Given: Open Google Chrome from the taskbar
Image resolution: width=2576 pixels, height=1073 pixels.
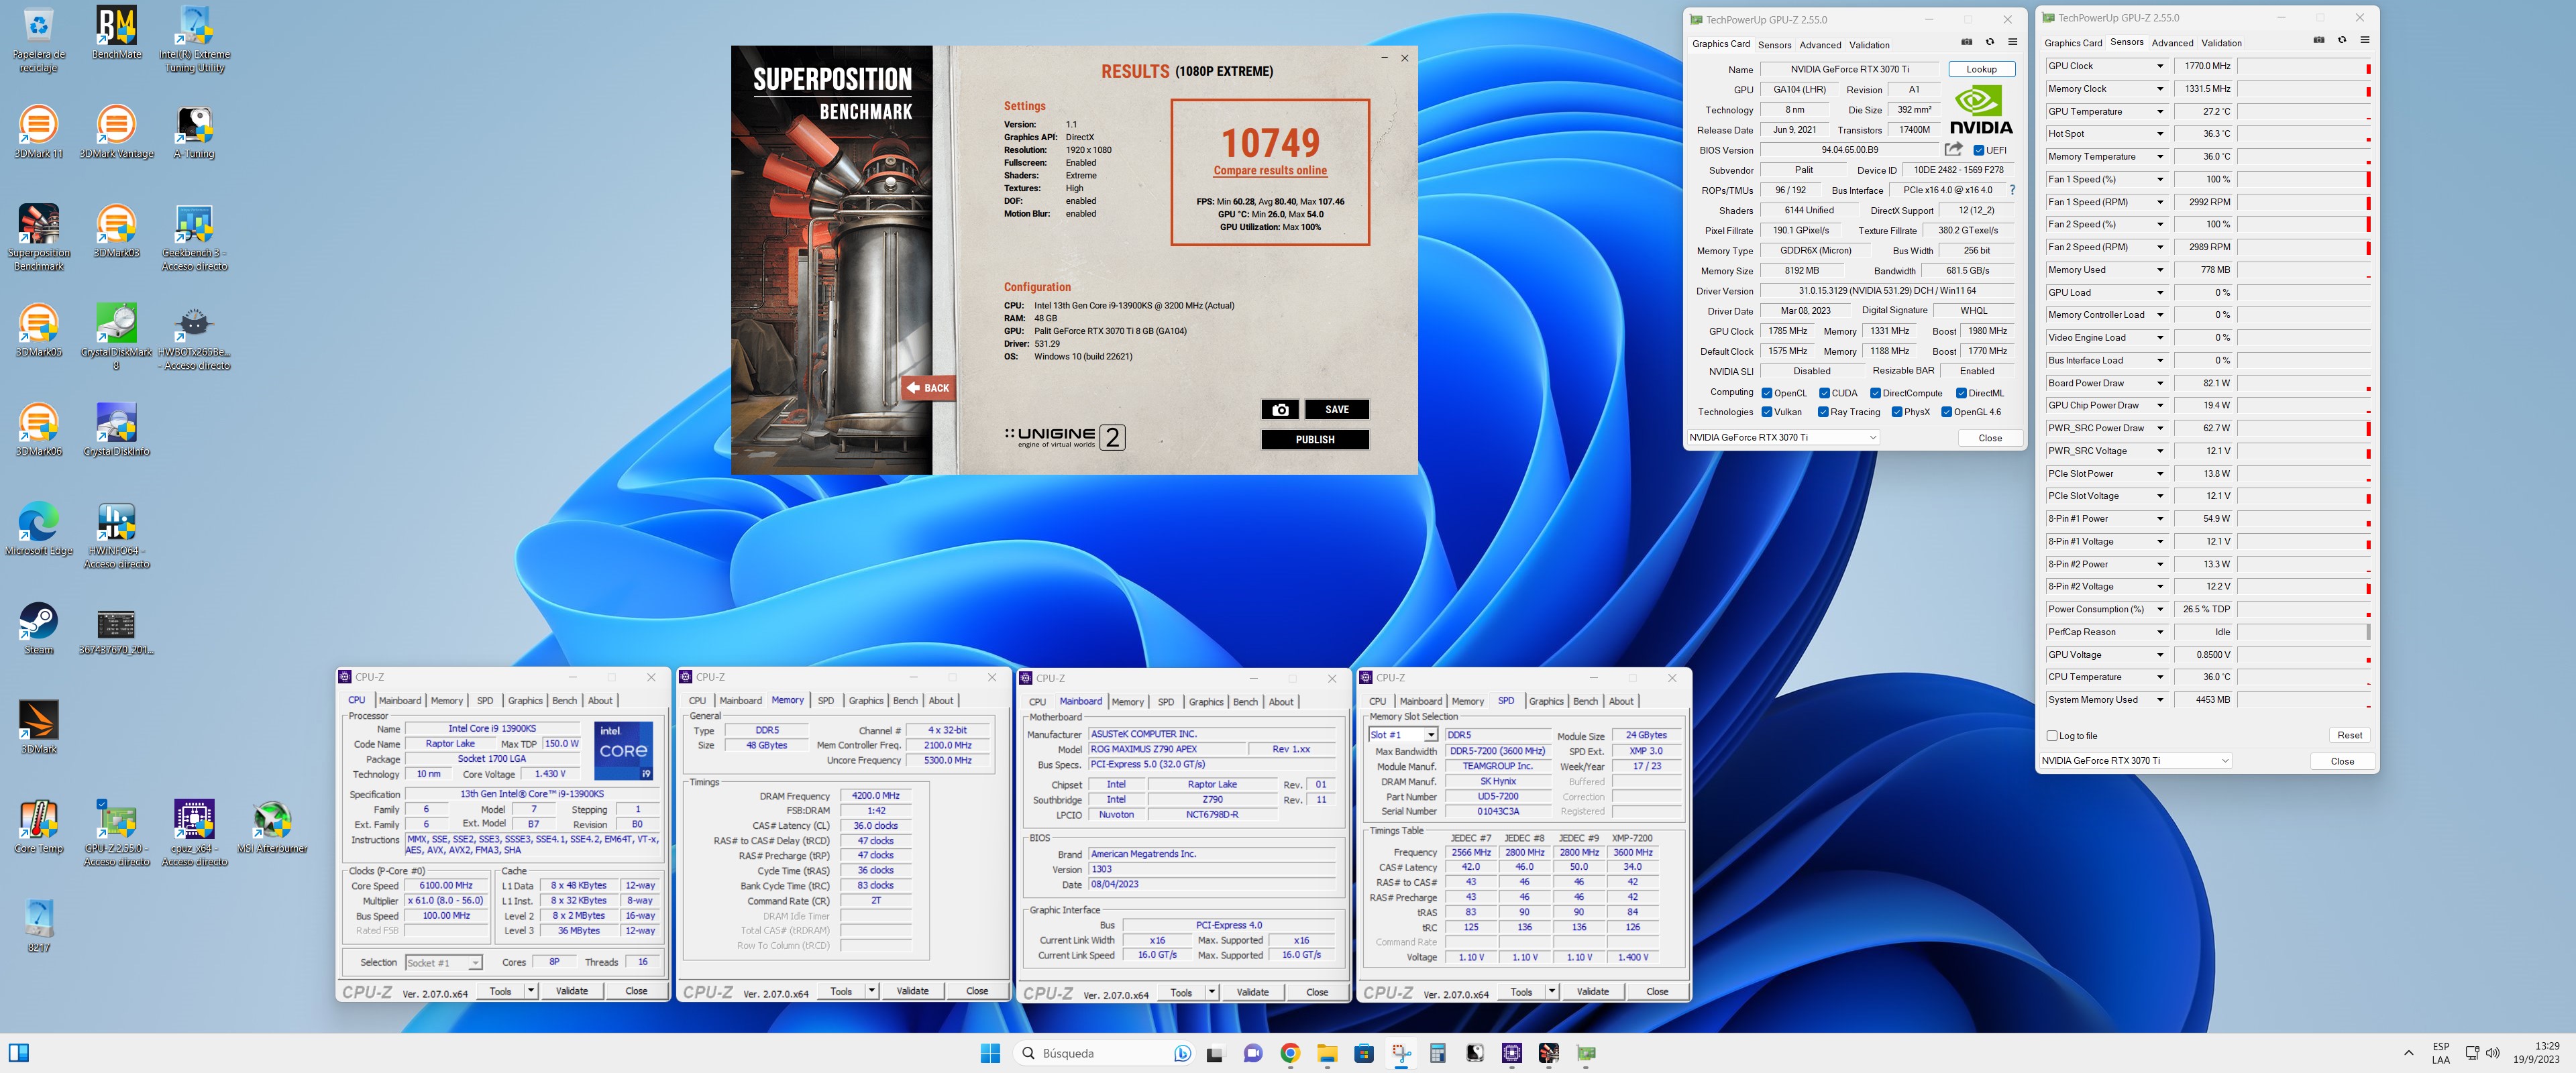Looking at the screenshot, I should pos(1289,1052).
